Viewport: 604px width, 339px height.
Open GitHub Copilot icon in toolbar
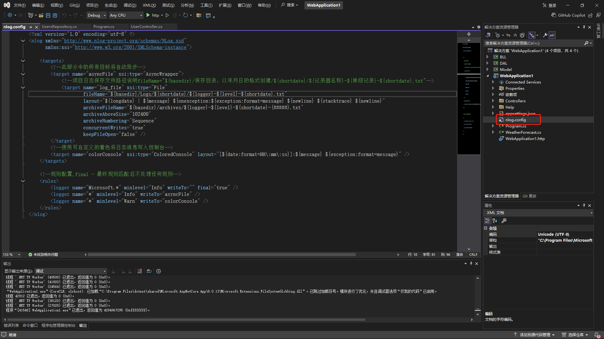tap(554, 15)
